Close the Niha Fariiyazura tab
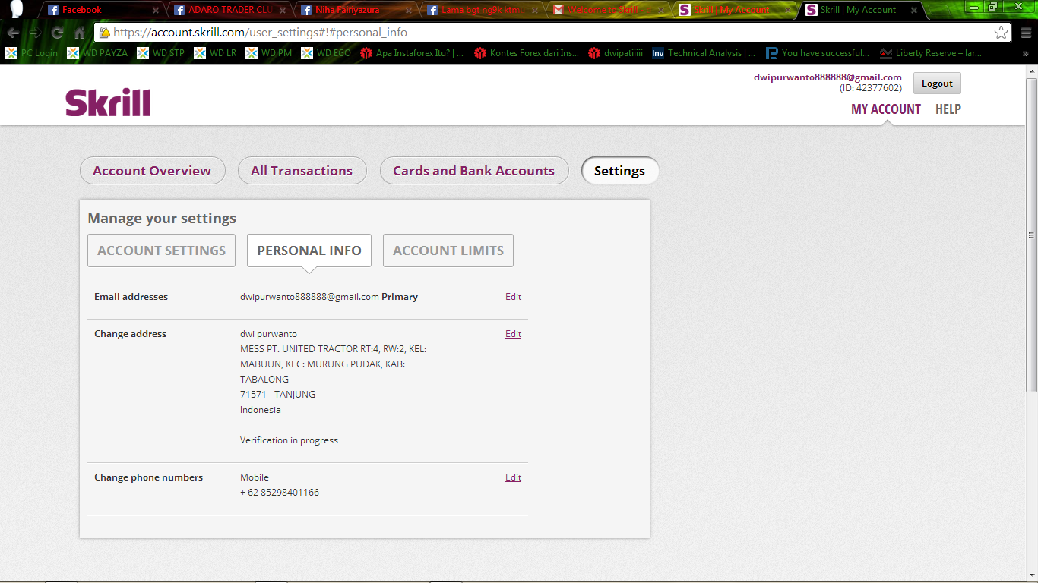 pos(409,10)
